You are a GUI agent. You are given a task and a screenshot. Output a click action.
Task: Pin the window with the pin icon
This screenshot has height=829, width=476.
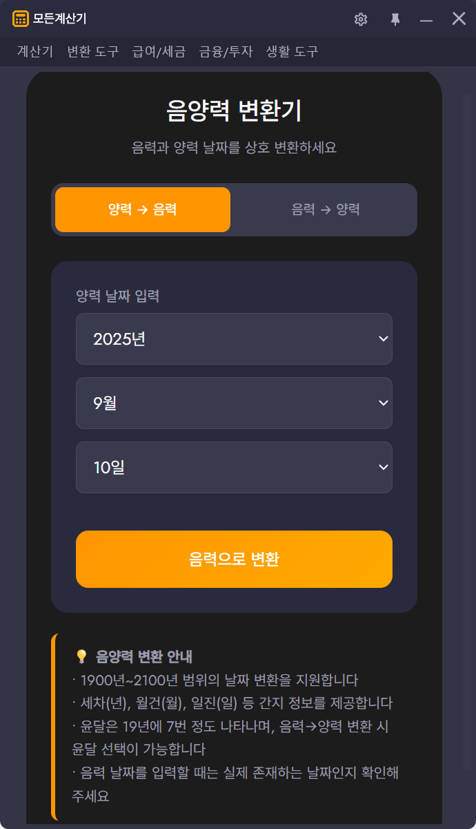coord(395,19)
